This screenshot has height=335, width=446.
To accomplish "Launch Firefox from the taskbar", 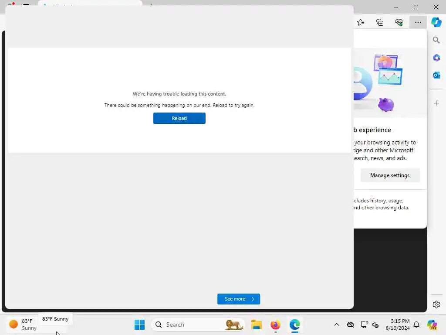I will pos(275,325).
